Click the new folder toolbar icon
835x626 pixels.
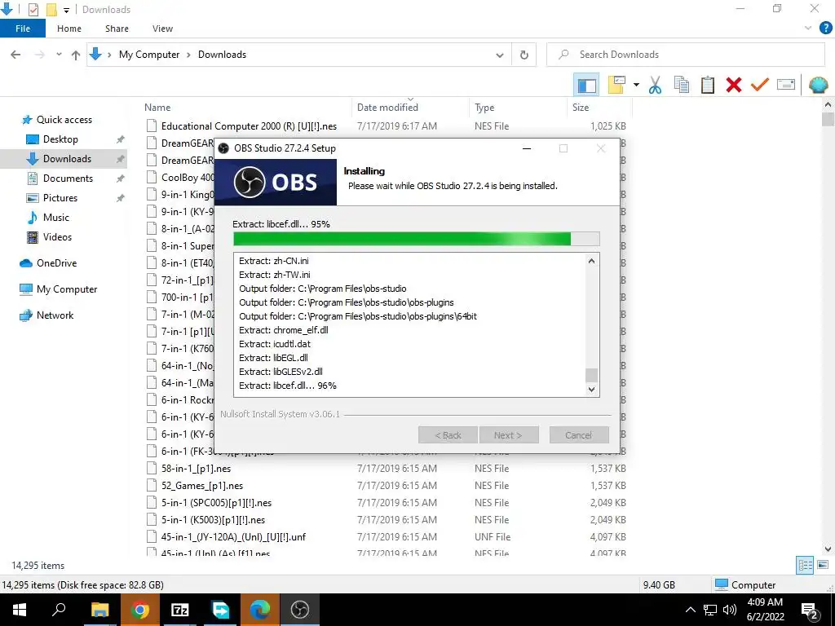pos(616,85)
